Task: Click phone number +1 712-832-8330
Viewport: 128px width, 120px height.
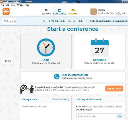Action: [56, 21]
